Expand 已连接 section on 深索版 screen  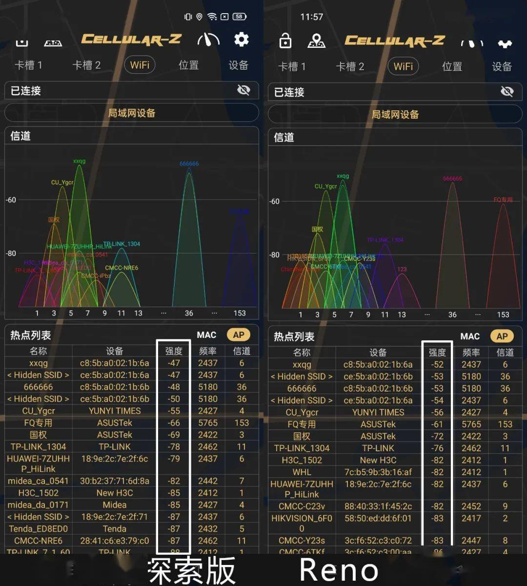pos(132,90)
